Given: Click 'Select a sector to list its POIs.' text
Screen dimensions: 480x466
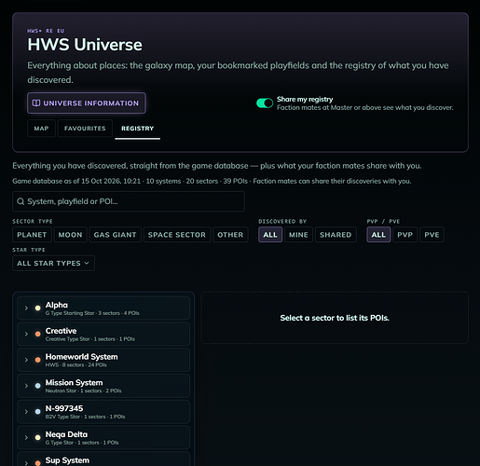Looking at the screenshot, I should click(335, 318).
